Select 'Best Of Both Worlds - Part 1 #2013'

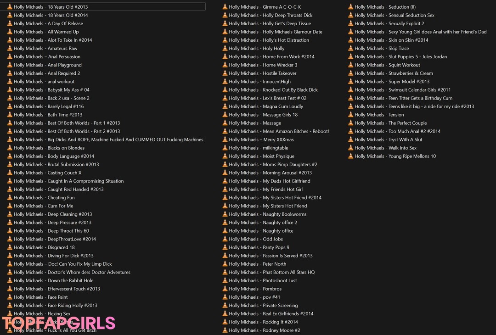pyautogui.click(x=67, y=123)
